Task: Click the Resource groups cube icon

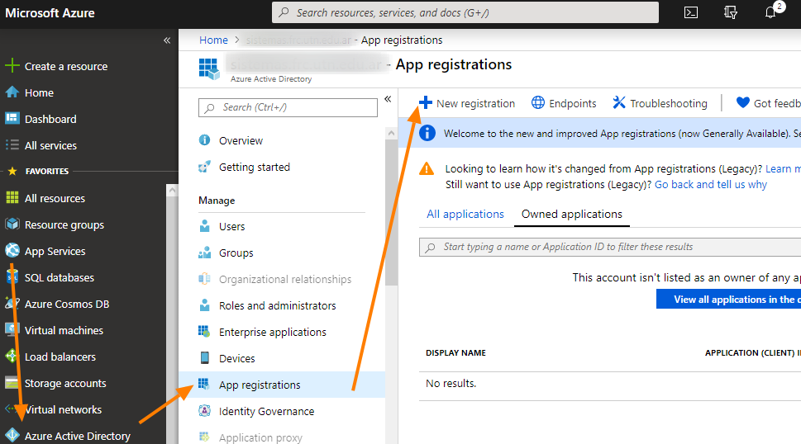Action: point(12,224)
